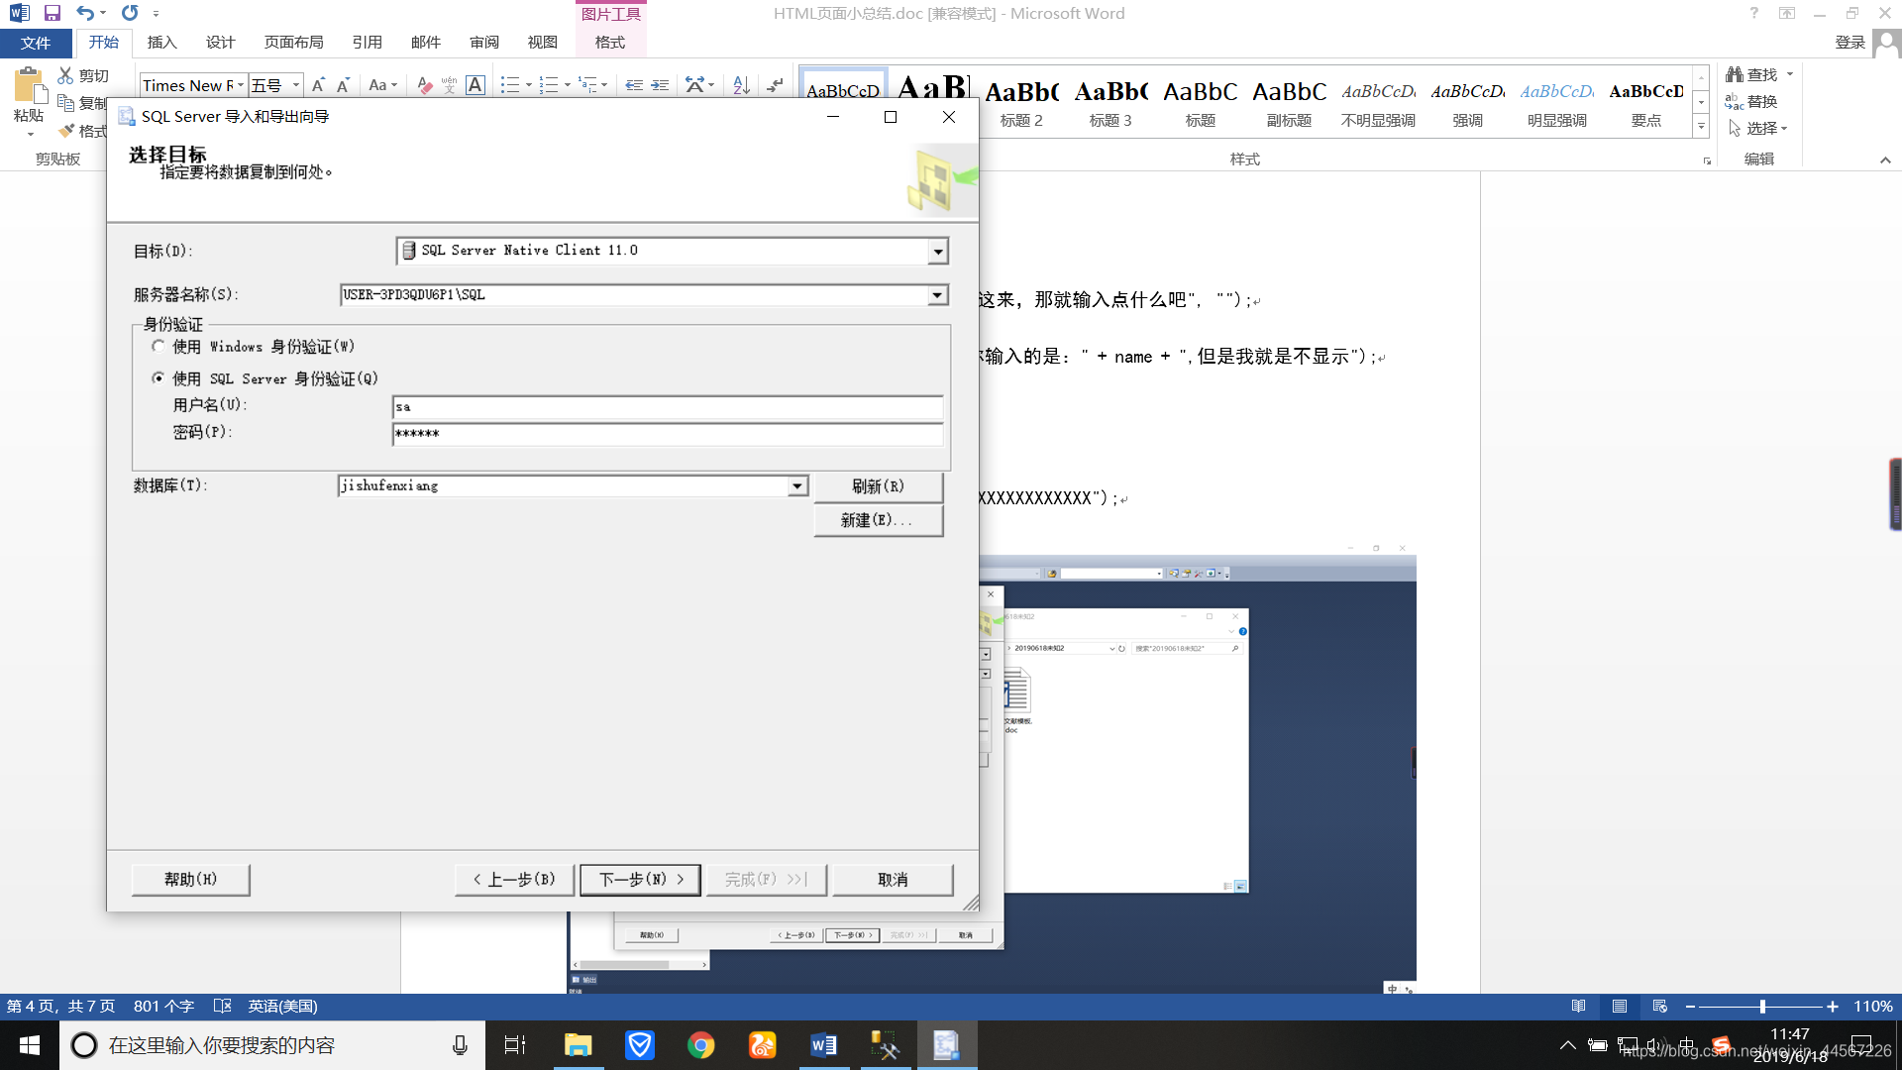Click the Sign in (登录) link

coord(1849,42)
